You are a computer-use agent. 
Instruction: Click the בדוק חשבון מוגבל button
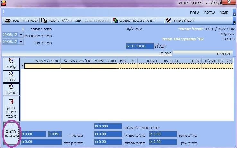coord(11,109)
